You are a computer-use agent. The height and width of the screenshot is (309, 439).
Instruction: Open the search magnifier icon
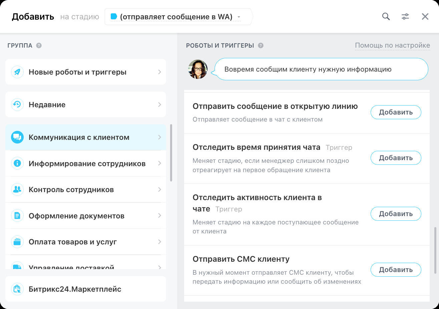(x=386, y=17)
